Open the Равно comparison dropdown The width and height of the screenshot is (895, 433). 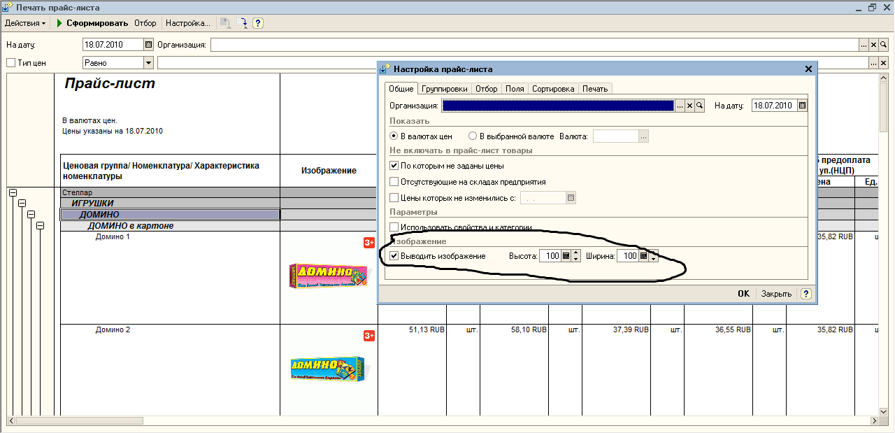148,63
